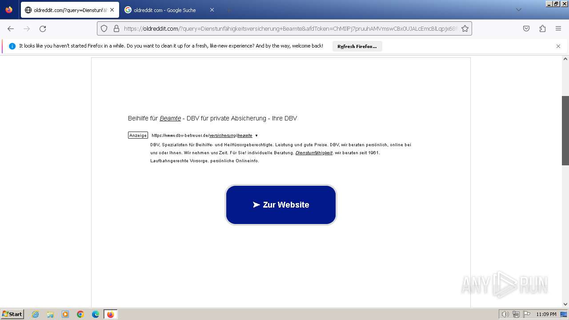Dismiss the Firefox refresh notification bar

[558, 46]
